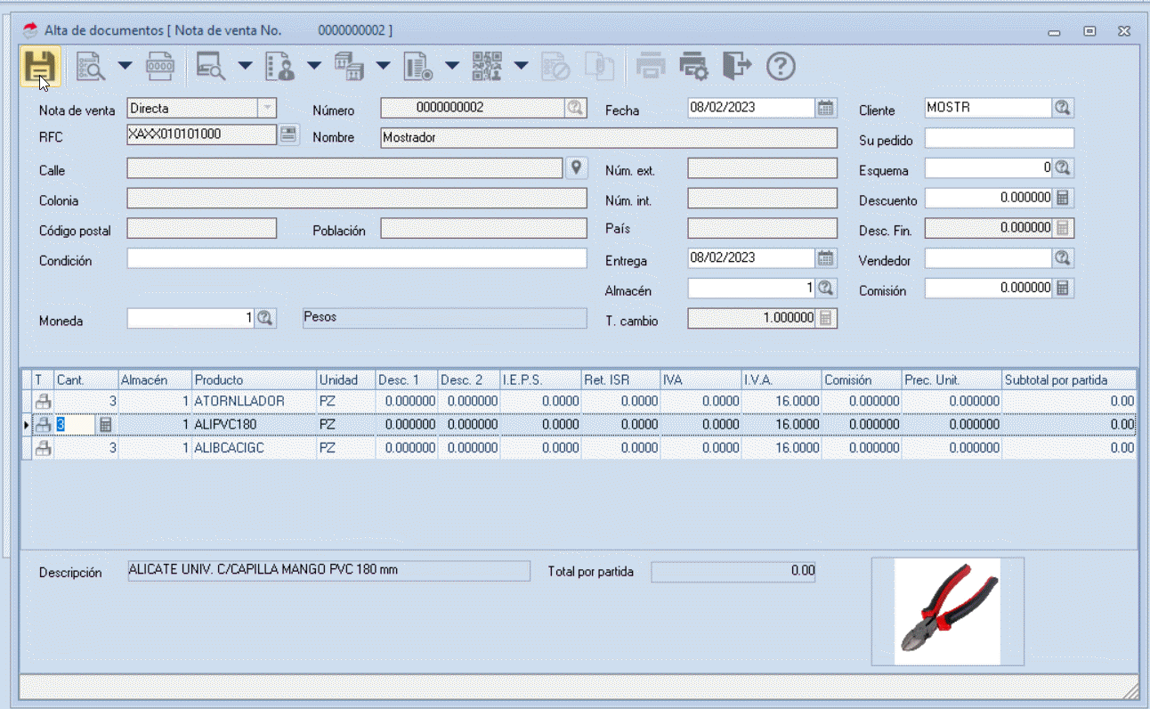Click the Prec. Unit. cell in ALIPVC180 row
1150x709 pixels.
(x=952, y=425)
